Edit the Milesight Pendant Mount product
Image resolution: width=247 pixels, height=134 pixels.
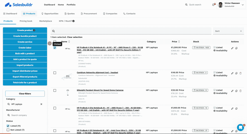pyautogui.click(x=232, y=91)
